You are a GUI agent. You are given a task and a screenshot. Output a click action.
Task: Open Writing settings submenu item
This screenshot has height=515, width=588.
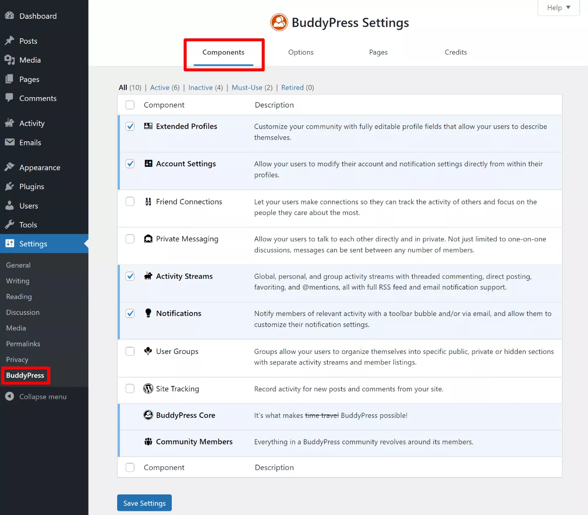(18, 281)
